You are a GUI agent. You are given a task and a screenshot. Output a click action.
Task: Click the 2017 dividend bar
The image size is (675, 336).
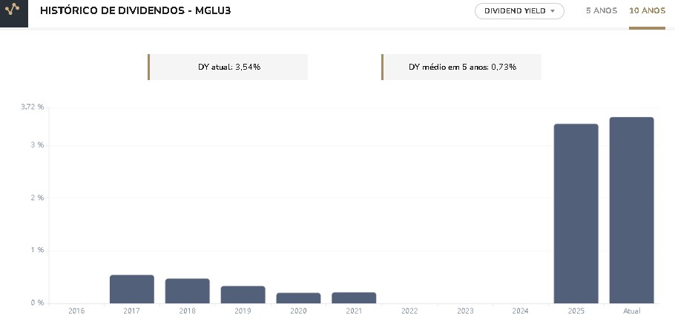point(131,289)
